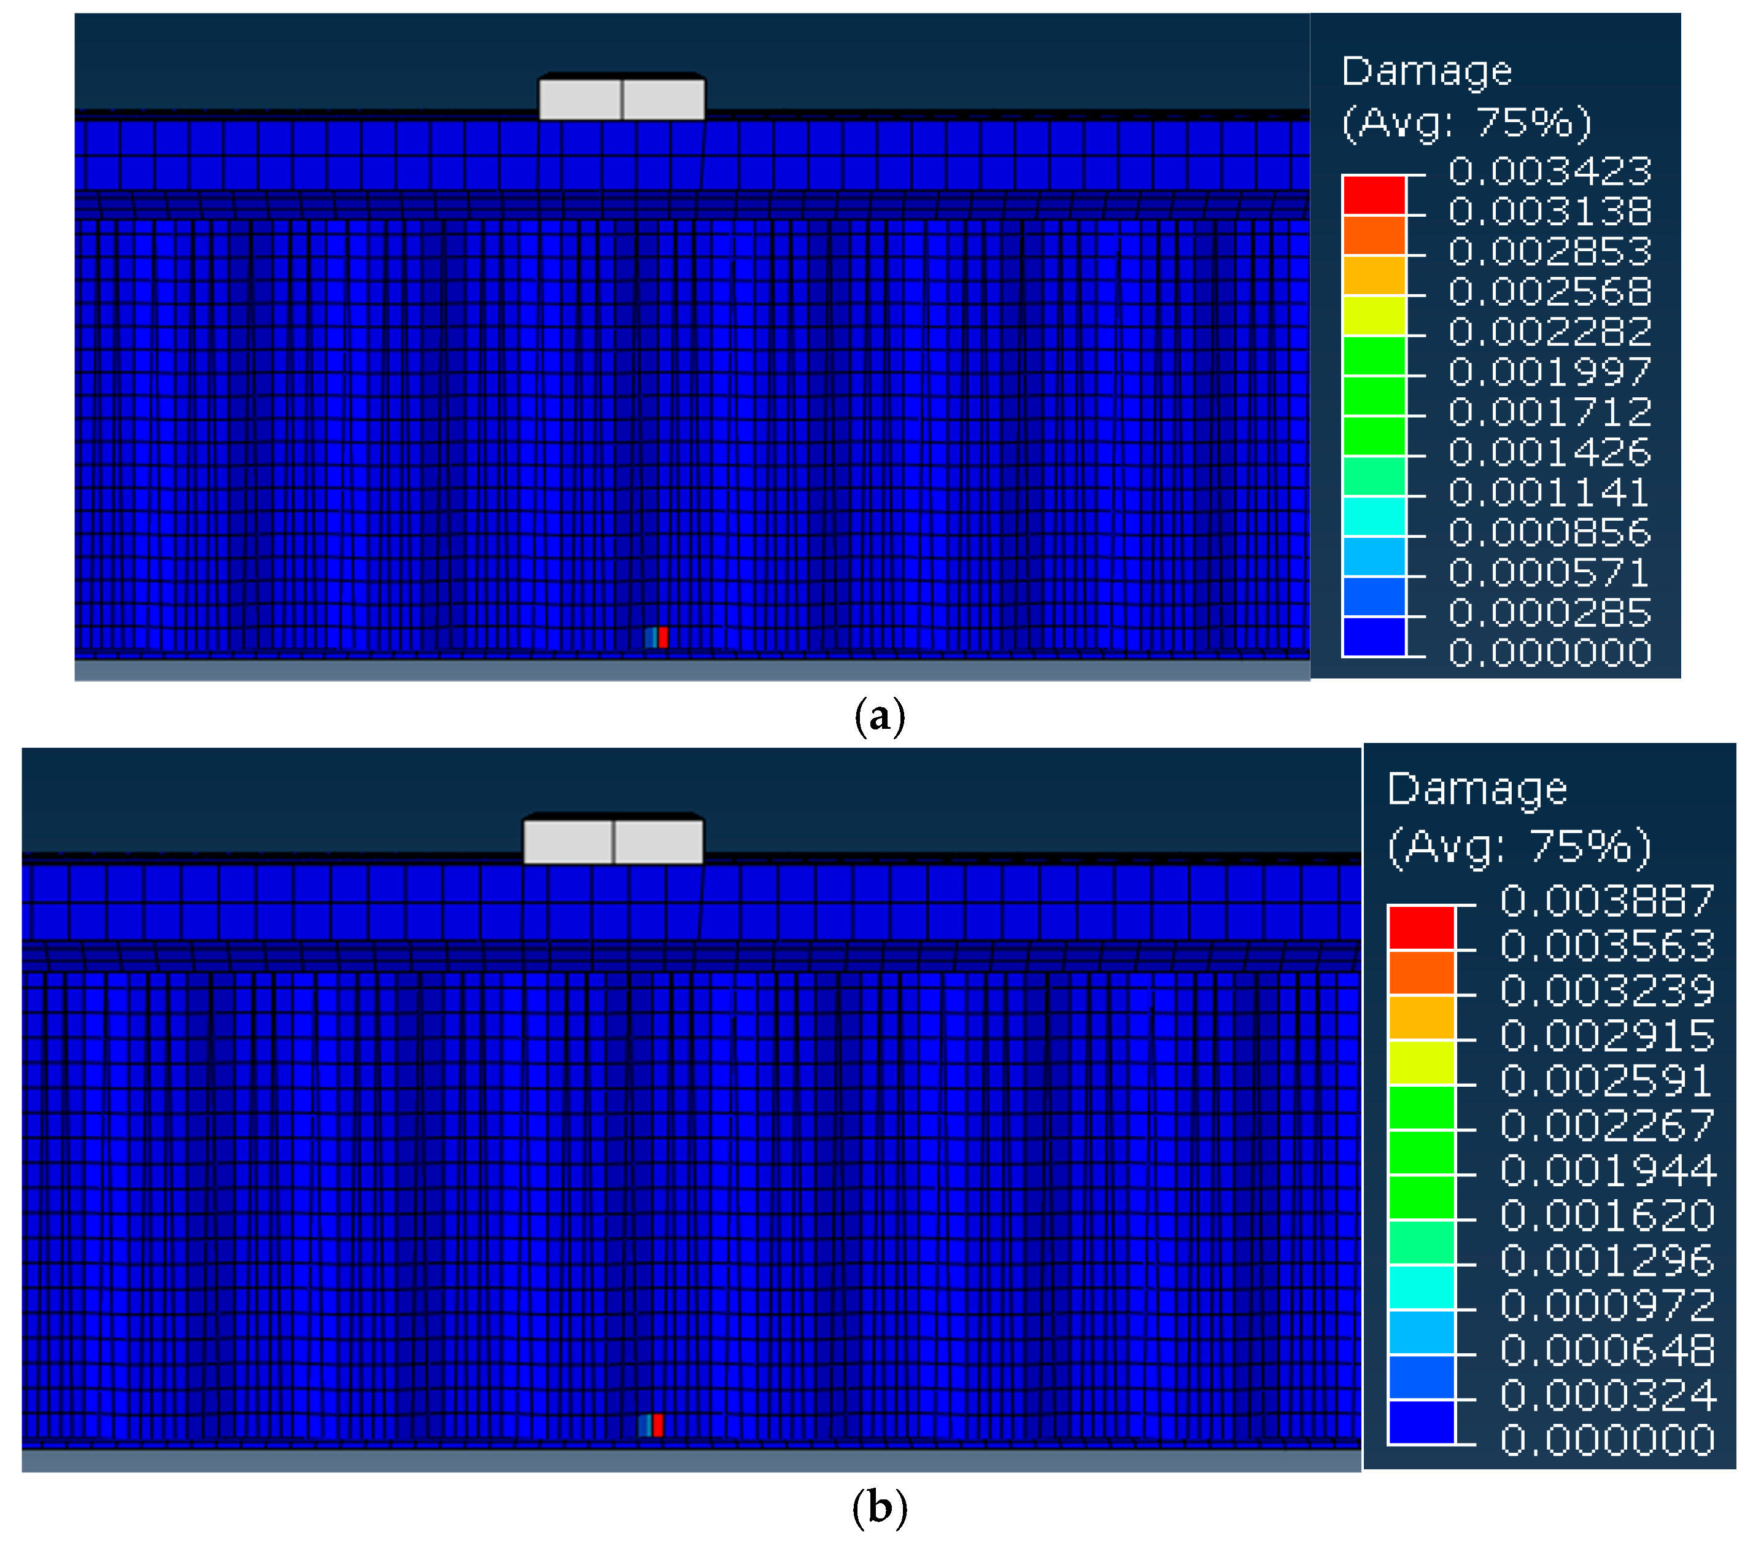Click the red damaged element in figure (b)
Image resolution: width=1753 pixels, height=1543 pixels.
click(658, 1426)
